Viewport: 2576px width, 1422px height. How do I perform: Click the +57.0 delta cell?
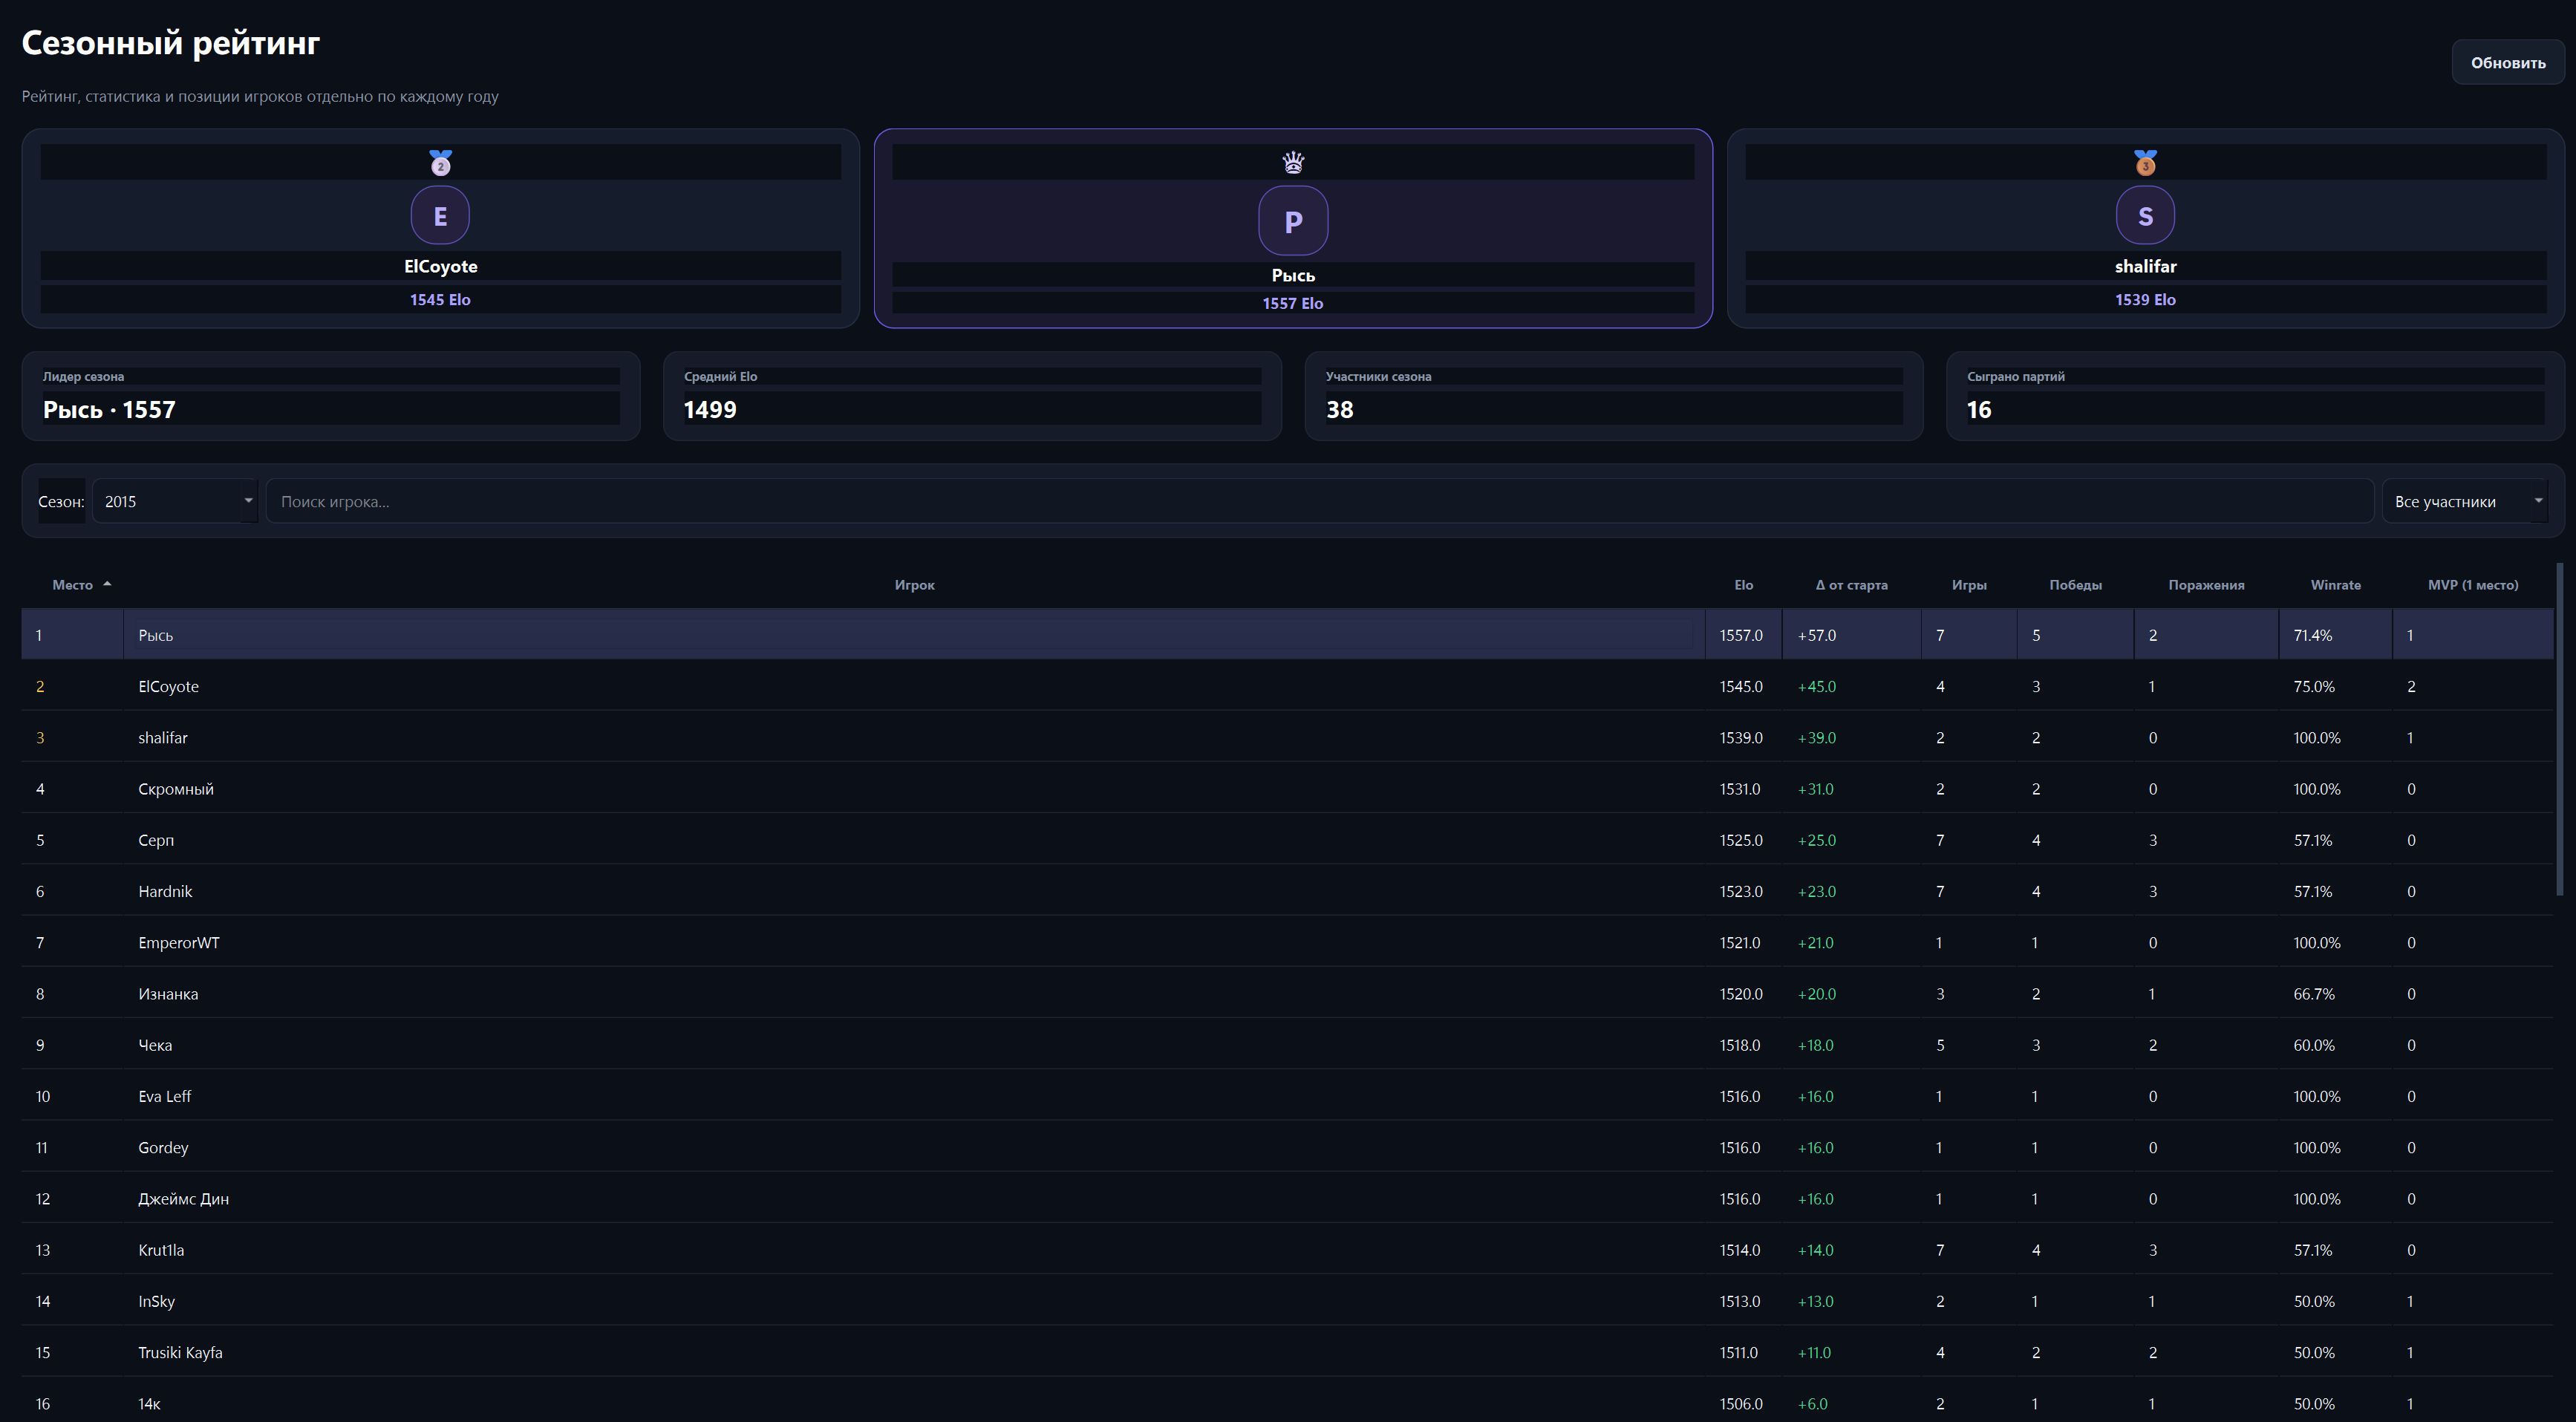click(x=1851, y=635)
